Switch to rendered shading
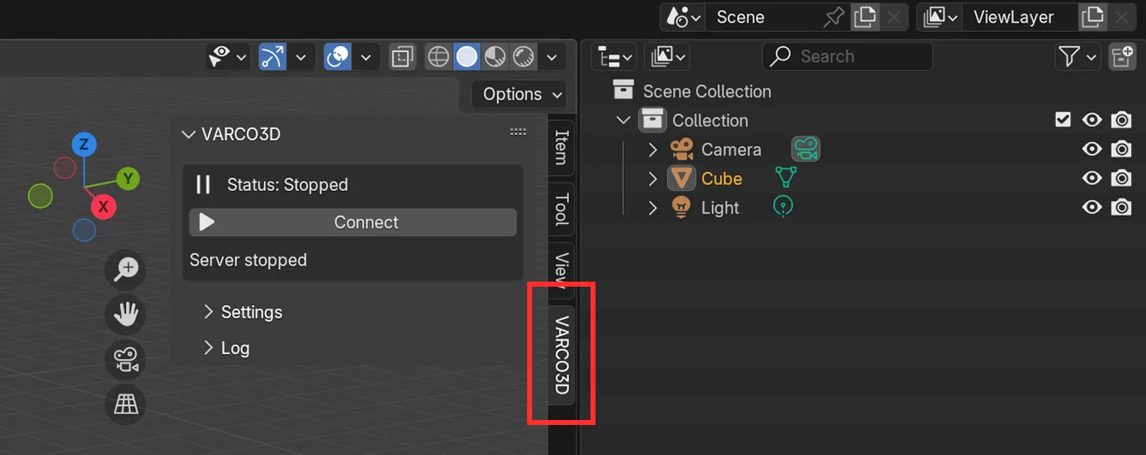Screen dimensions: 1146x455 pos(524,57)
